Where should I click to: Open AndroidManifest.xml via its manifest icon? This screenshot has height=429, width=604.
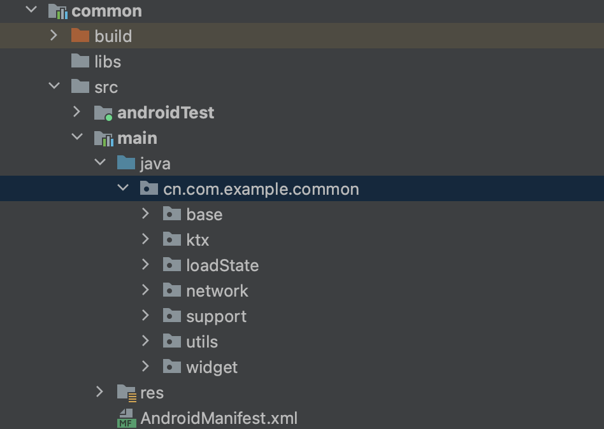coord(127,418)
